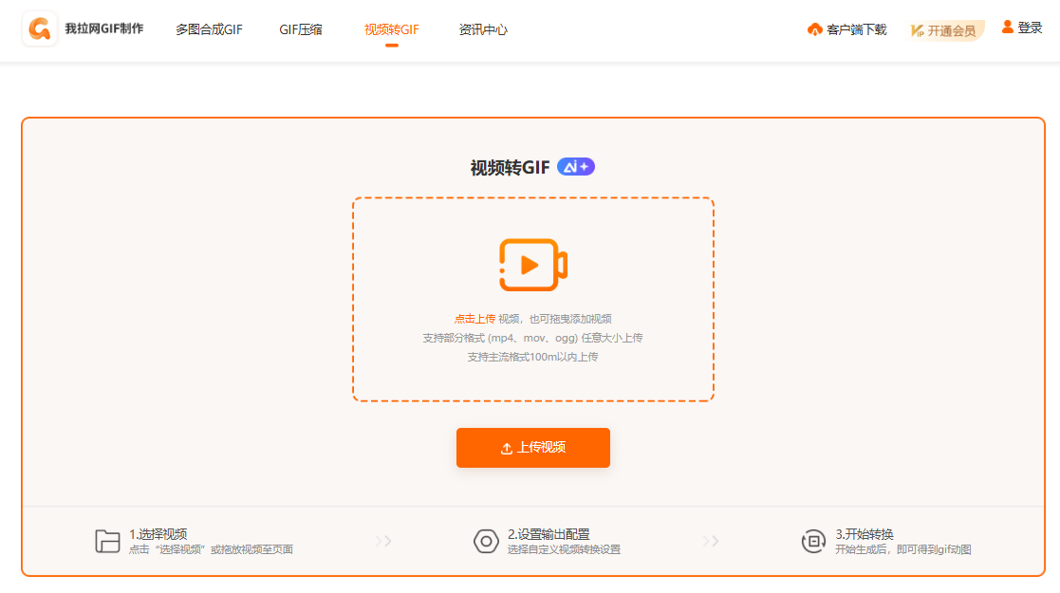Click the hexagon settings icon for 设置输出配置
Image resolution: width=1060 pixels, height=593 pixels.
[486, 541]
